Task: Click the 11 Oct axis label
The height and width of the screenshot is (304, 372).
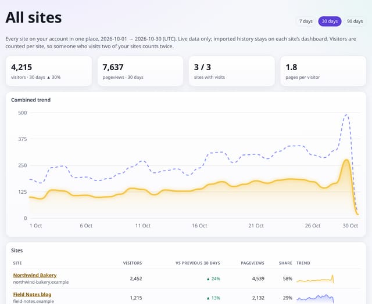Action: coord(143,226)
